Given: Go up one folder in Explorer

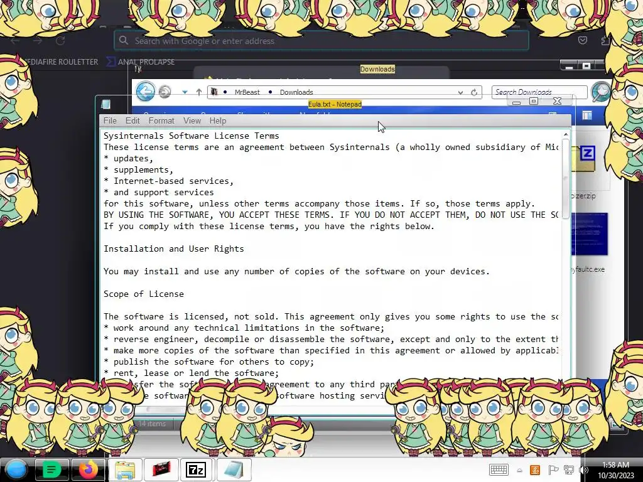Looking at the screenshot, I should 199,92.
